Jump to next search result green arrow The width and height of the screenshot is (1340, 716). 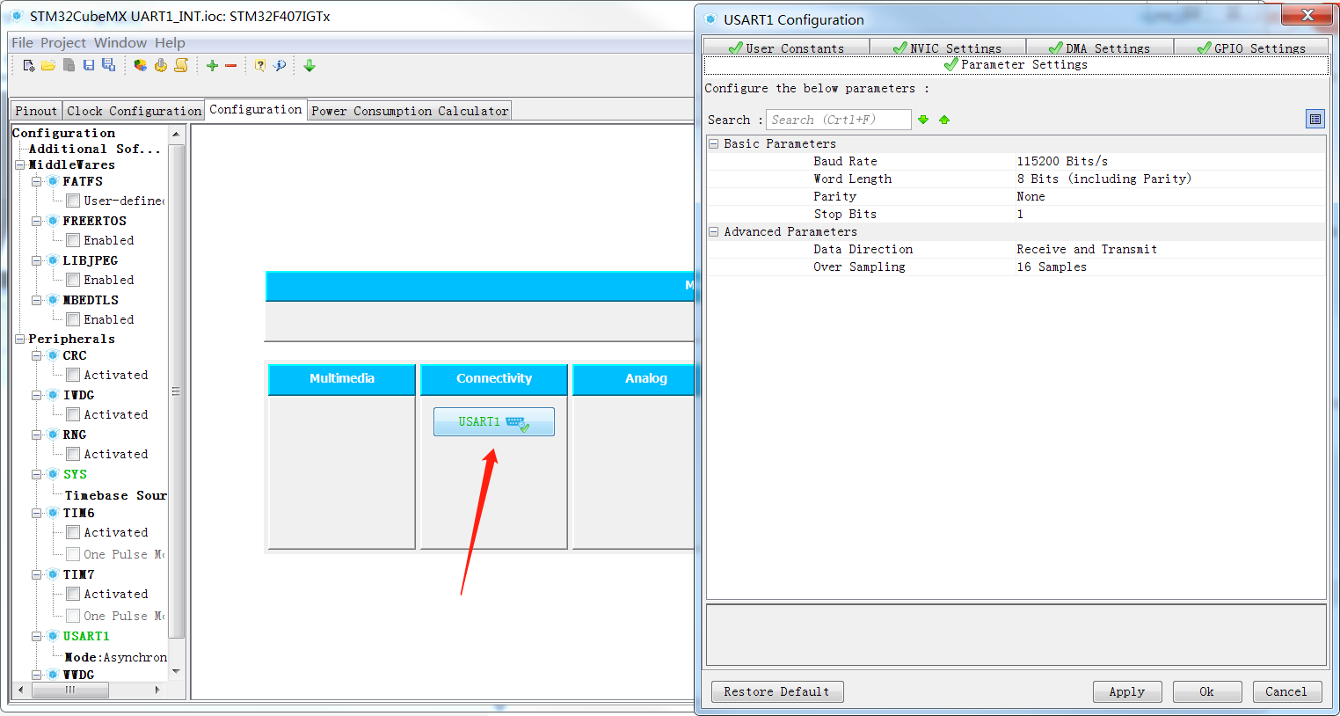923,120
